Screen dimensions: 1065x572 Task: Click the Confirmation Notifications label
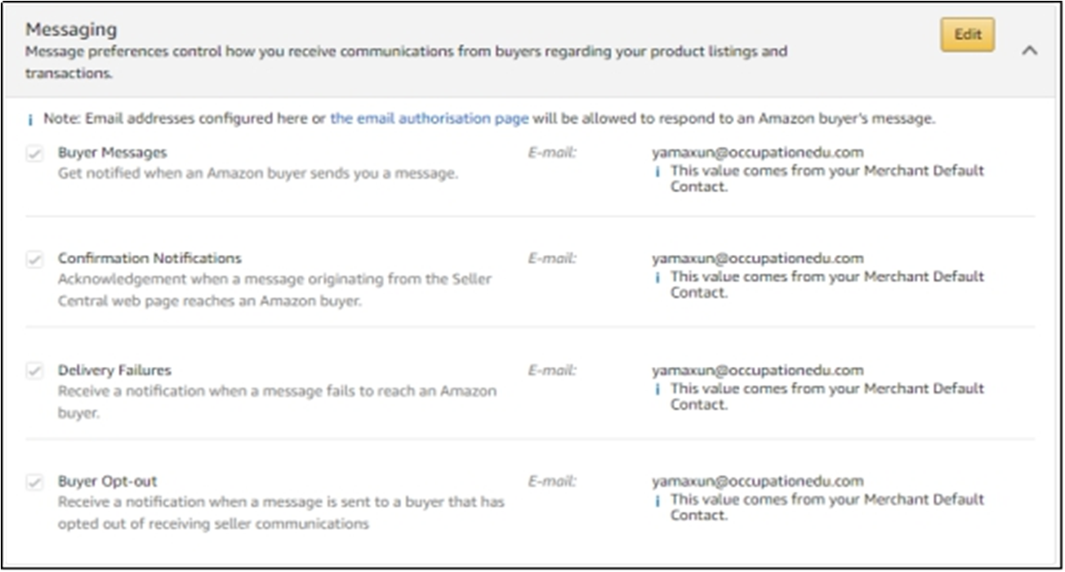[149, 258]
